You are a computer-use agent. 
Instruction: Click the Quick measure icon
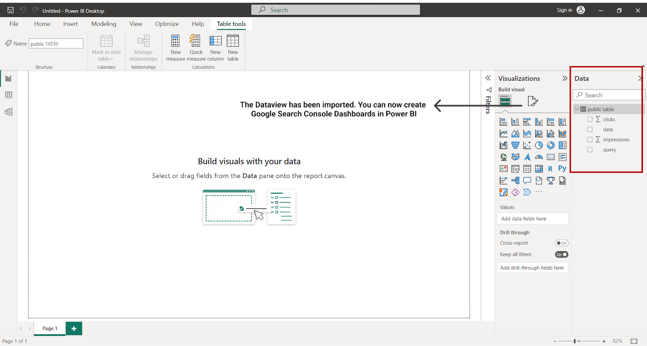click(195, 41)
